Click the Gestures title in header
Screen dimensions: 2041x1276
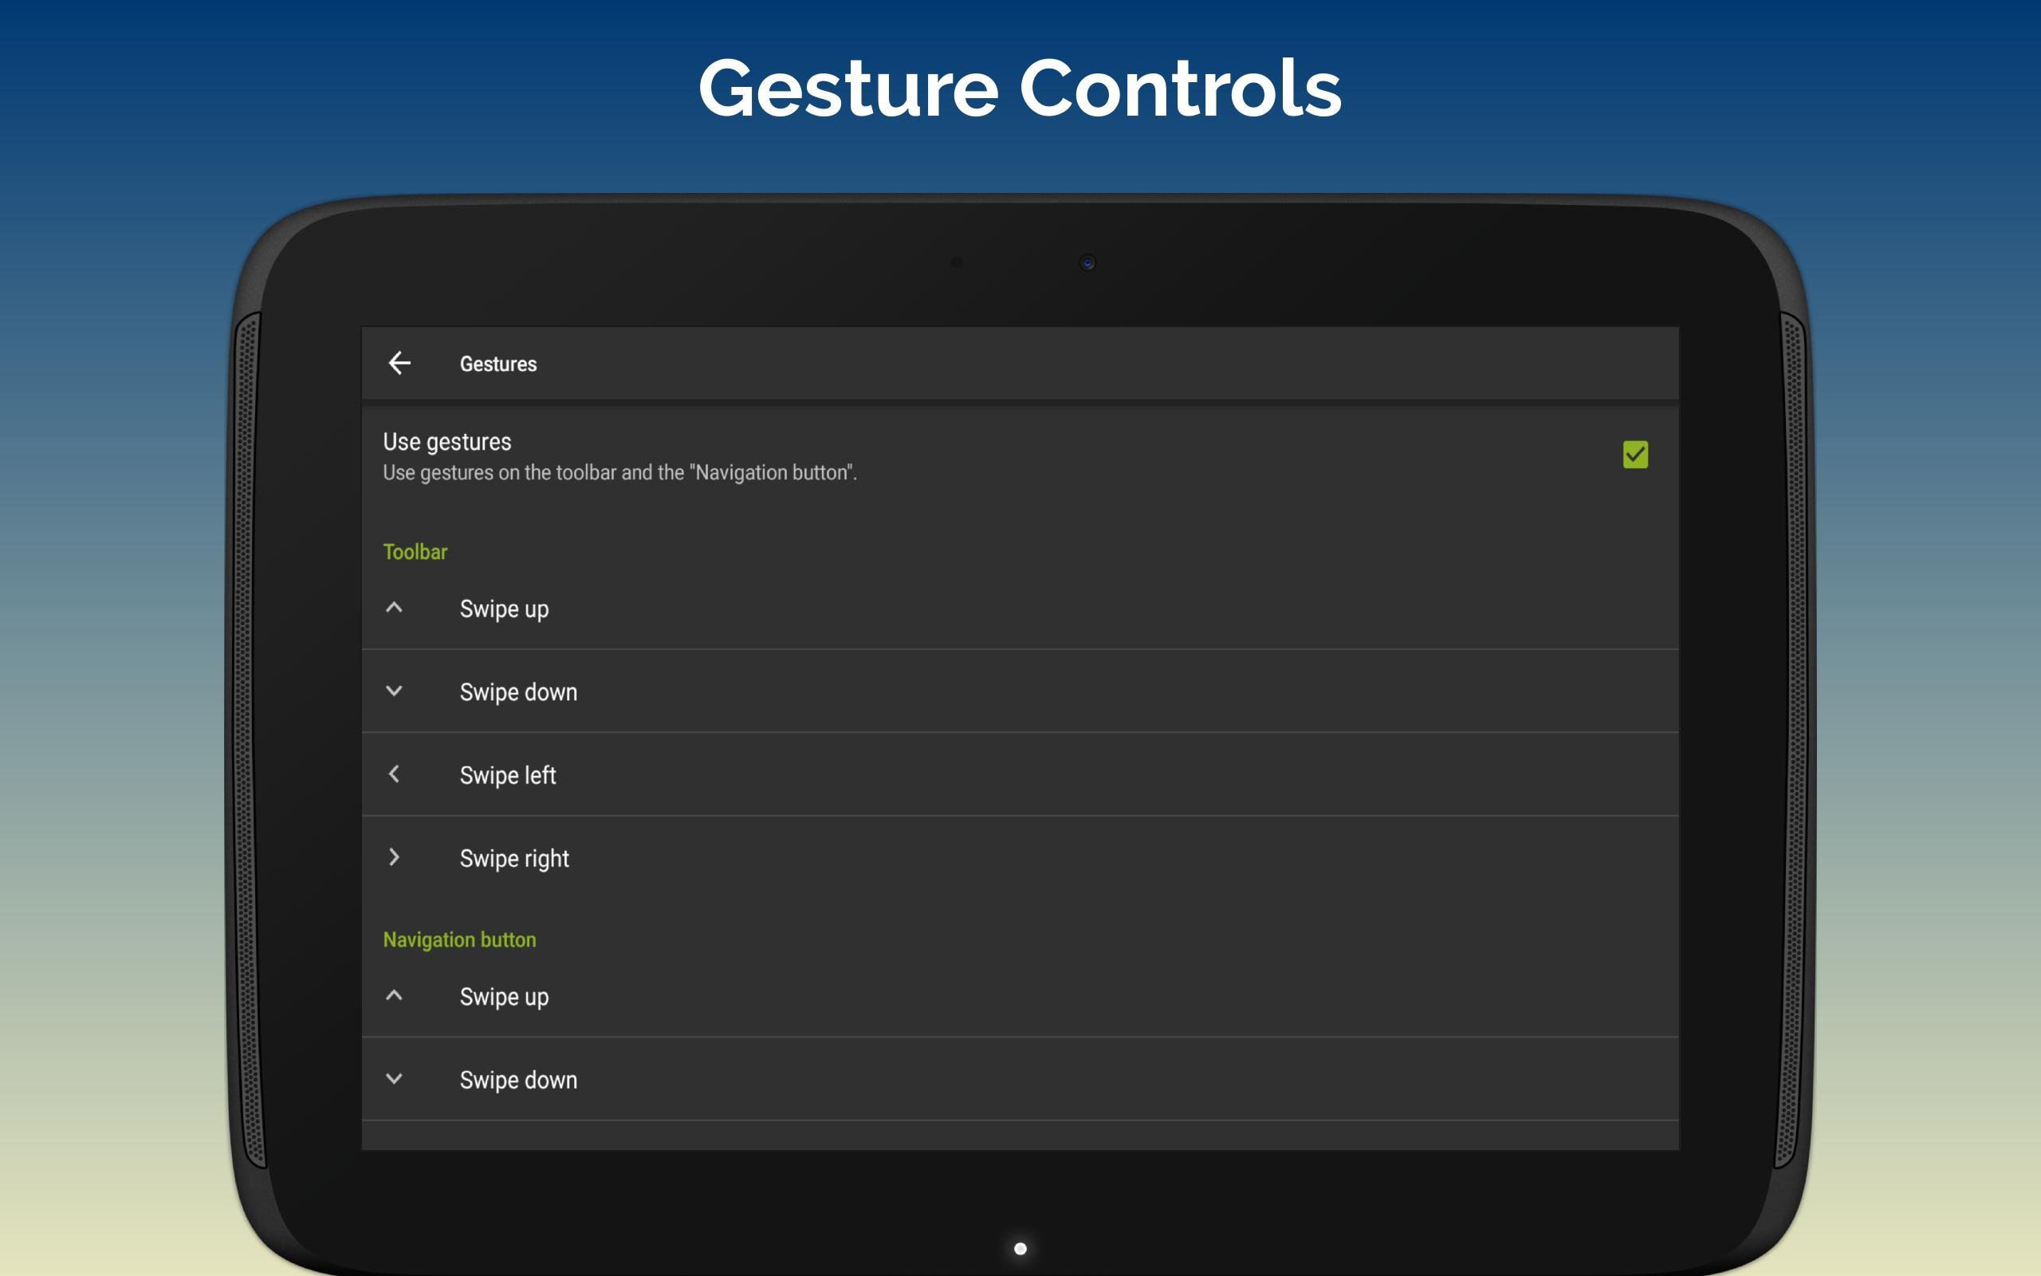coord(497,364)
